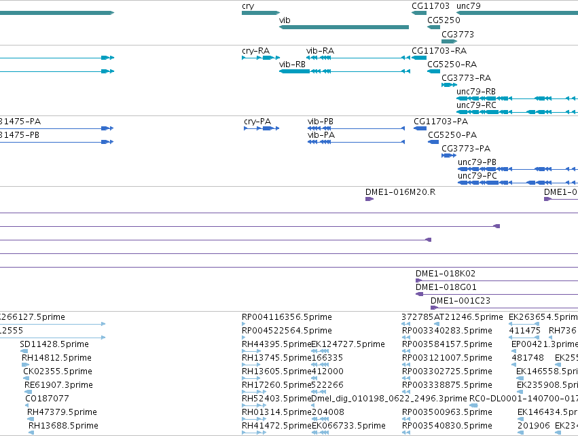The image size is (578, 436).
Task: Click the CG11703 gene label
Action: click(x=431, y=6)
